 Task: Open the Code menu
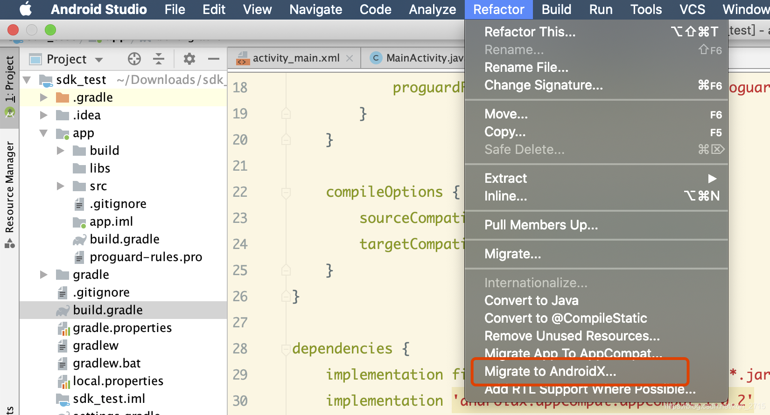(375, 9)
